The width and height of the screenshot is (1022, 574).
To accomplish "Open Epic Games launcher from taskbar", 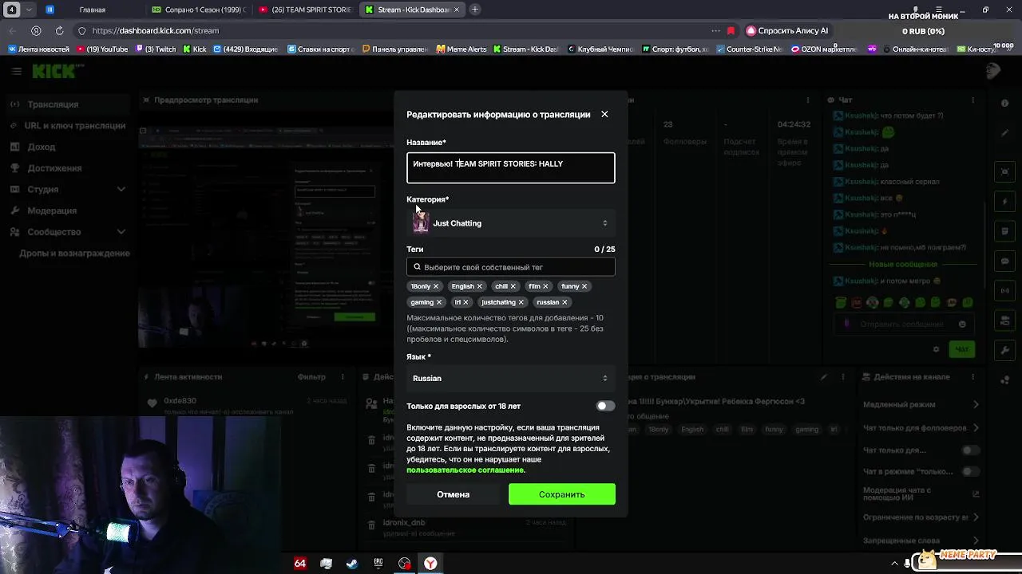I will 378,564.
